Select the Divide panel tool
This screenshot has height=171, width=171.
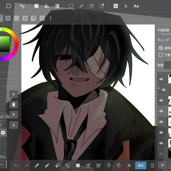pyautogui.click(x=115, y=6)
